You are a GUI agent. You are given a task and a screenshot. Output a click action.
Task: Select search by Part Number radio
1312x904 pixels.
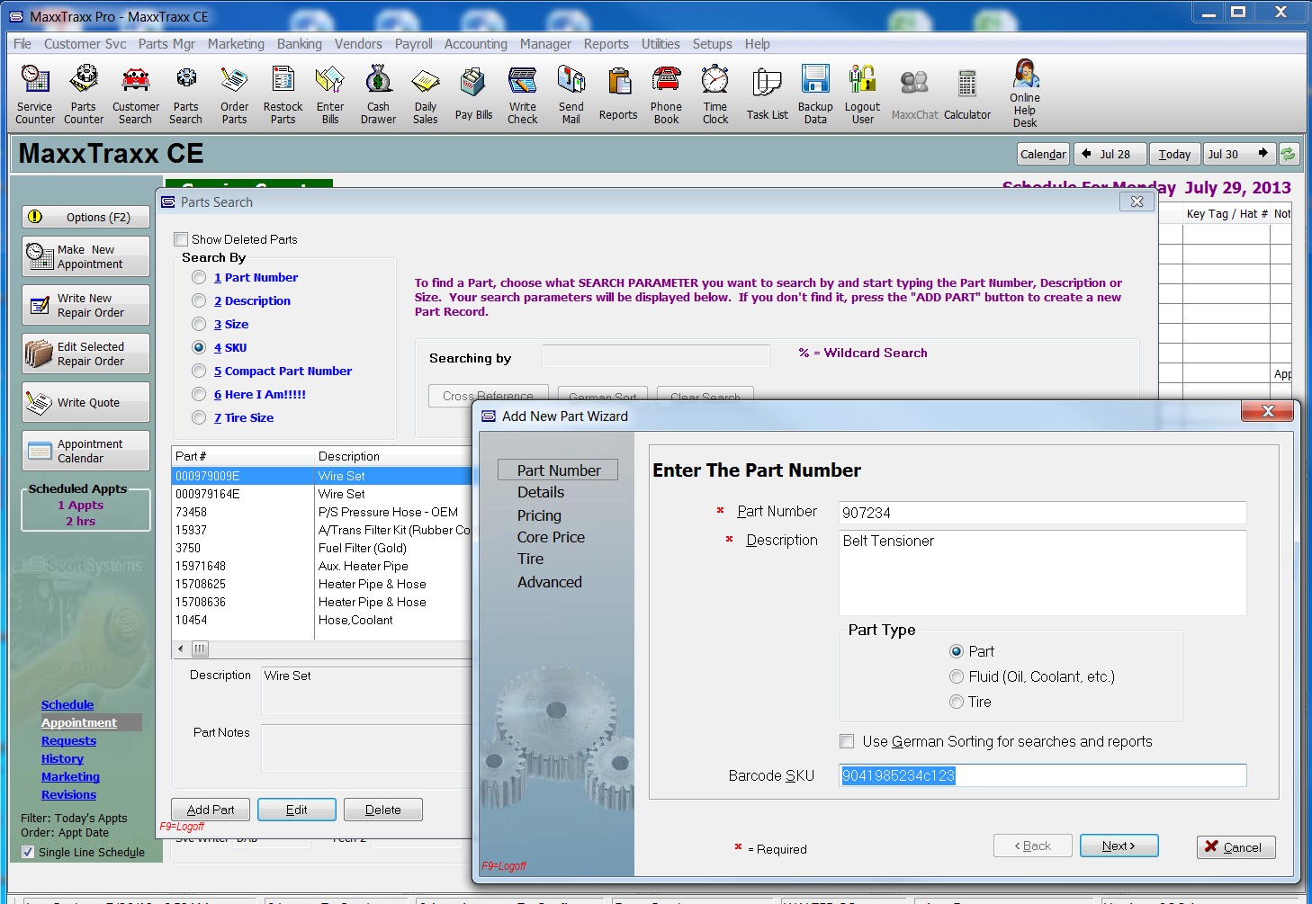tap(199, 277)
